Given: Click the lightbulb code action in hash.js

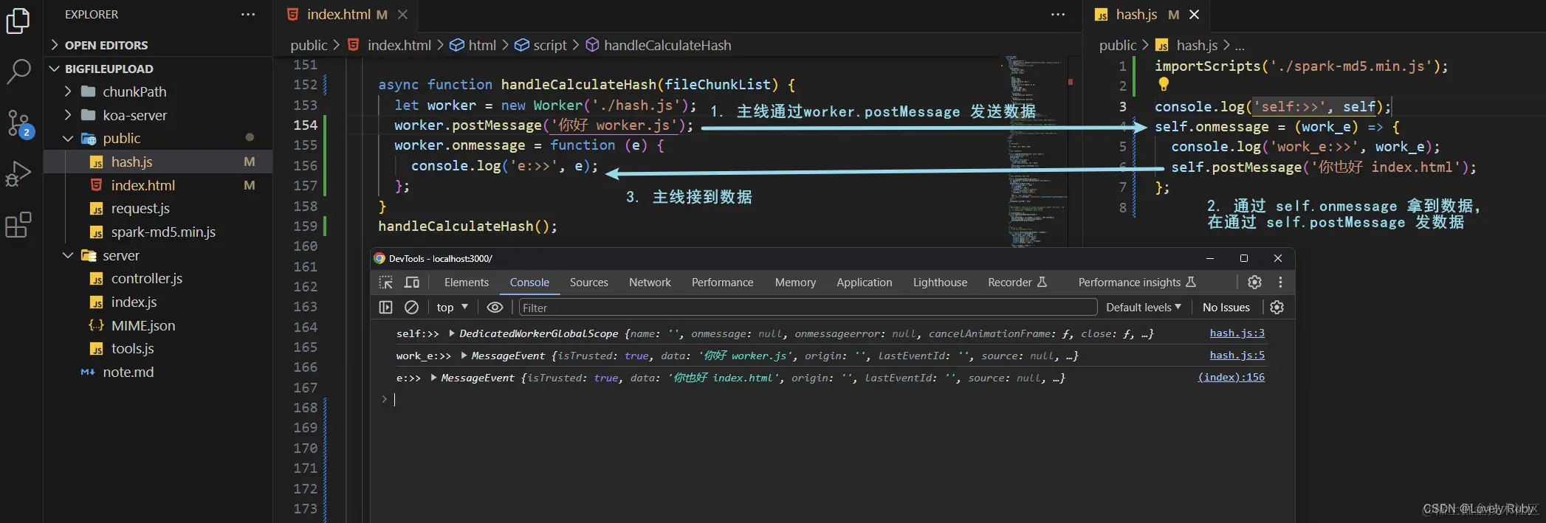Looking at the screenshot, I should 1164,84.
